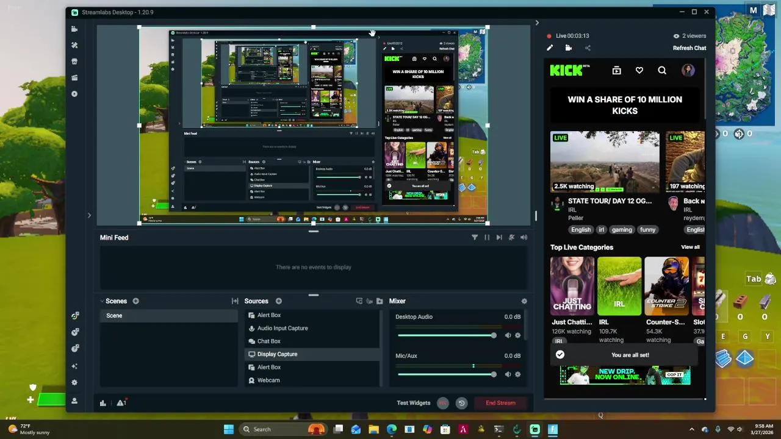Toggle the Mini Feed alerts mute icon
This screenshot has height=439, width=781.
tap(511, 238)
